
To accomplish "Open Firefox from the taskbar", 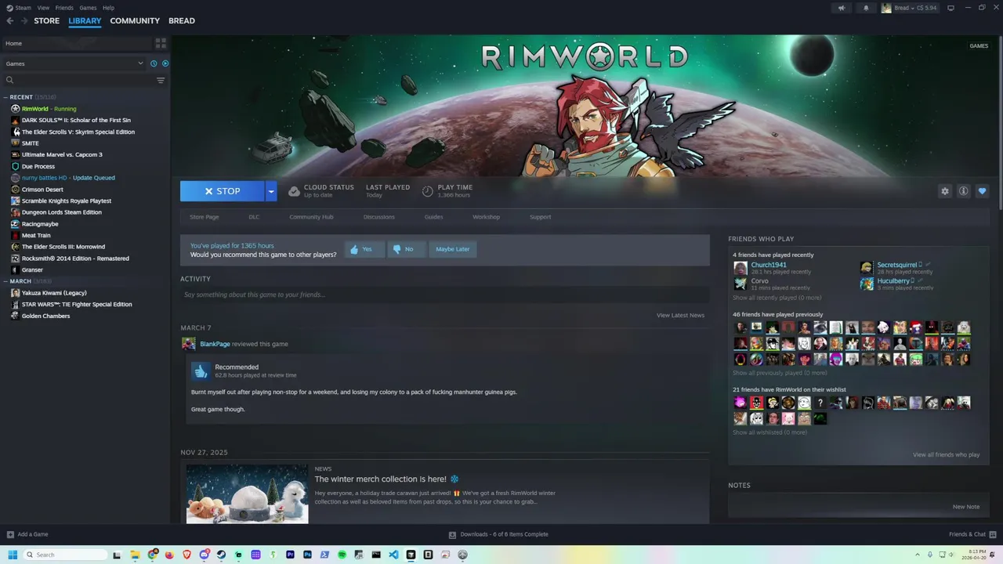I will click(169, 555).
